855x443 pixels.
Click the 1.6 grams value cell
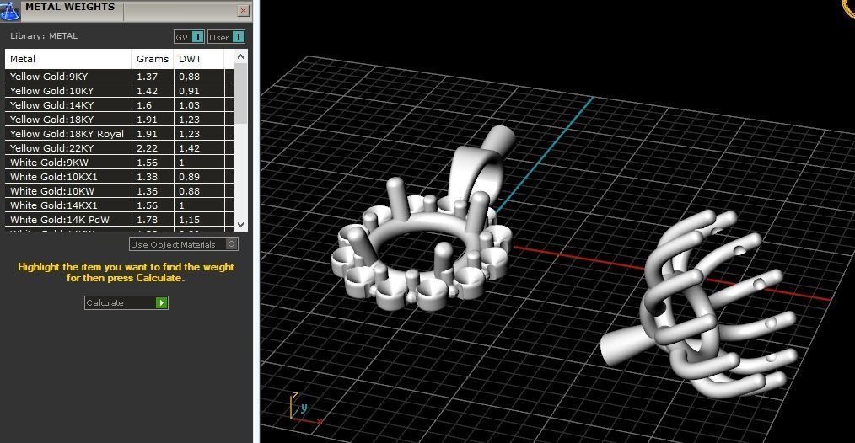click(x=153, y=105)
